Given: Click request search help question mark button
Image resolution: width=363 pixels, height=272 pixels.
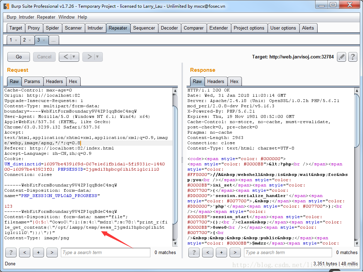Looking at the screenshot, I should coord(11,252).
